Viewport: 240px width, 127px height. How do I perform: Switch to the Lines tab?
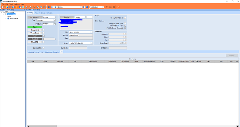click(x=43, y=13)
